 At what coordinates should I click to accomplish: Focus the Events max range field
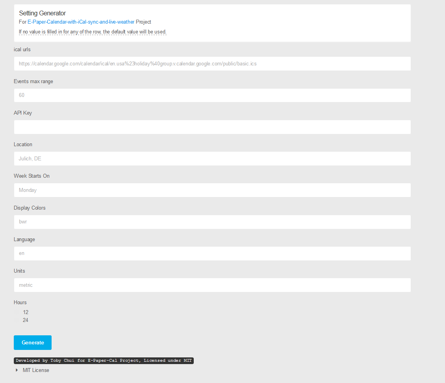click(212, 95)
